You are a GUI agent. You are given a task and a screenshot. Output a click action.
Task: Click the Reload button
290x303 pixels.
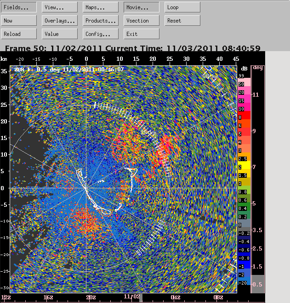(19, 34)
